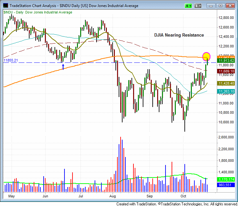Open the gray I interval-link dropdown
Screen dimensions: 238x206
(x=199, y=6)
